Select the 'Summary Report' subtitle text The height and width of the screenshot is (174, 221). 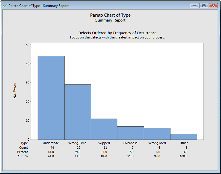pos(110,20)
